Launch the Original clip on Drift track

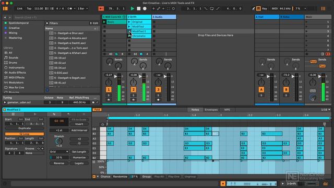point(129,22)
